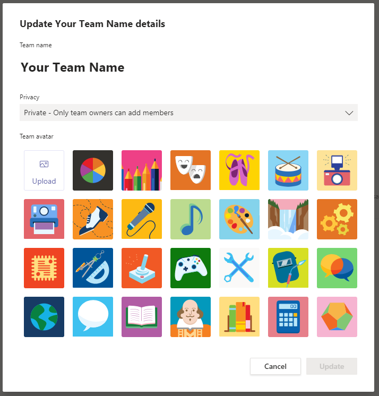The image size is (379, 396).
Task: Select the calculator avatar
Action: pyautogui.click(x=288, y=317)
